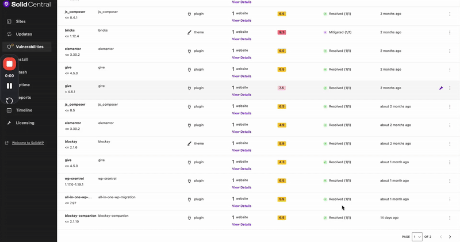Go to next page with right arrow

[x=450, y=237]
